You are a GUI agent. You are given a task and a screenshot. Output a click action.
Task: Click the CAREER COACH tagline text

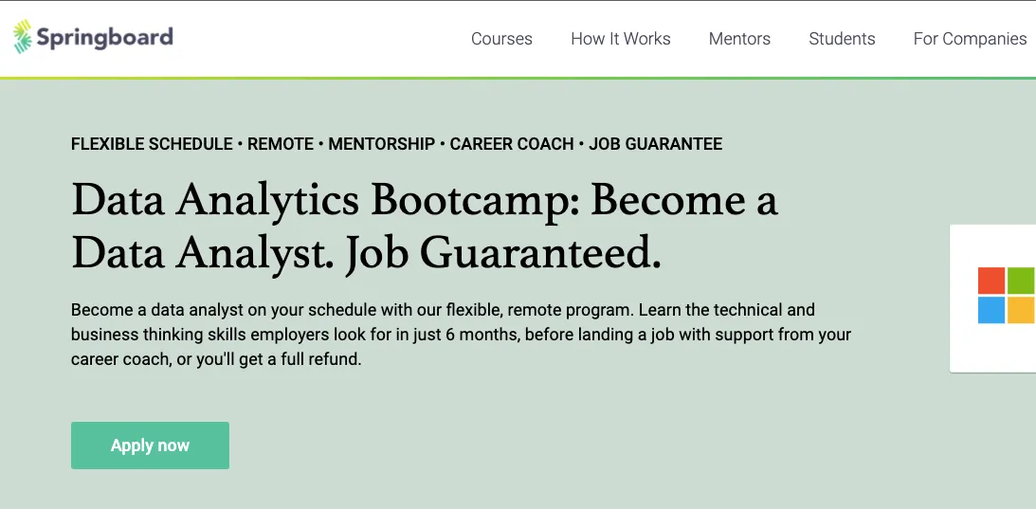(x=512, y=144)
